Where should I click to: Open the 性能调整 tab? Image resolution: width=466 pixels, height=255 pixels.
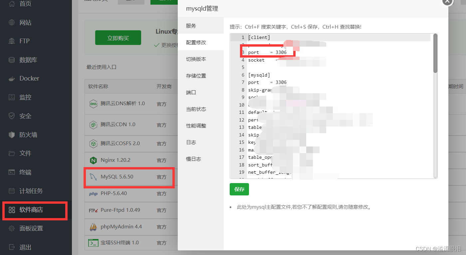tap(201, 126)
